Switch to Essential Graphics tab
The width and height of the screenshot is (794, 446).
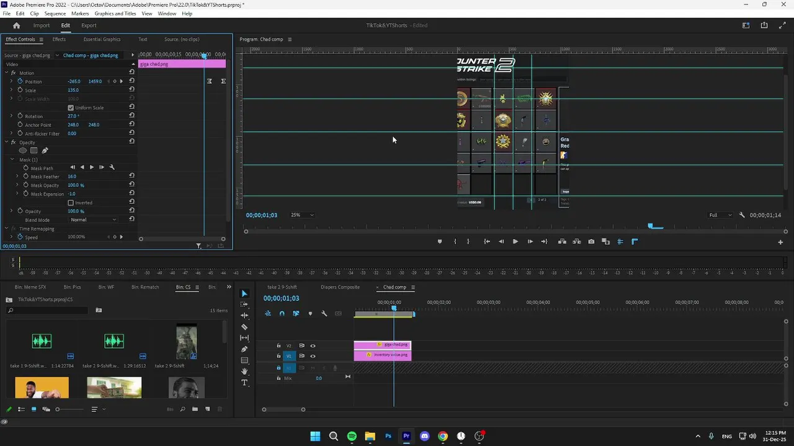[x=102, y=39]
